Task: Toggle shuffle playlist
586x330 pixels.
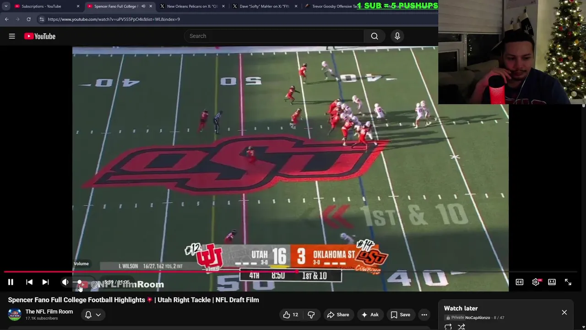Action: pos(461,327)
